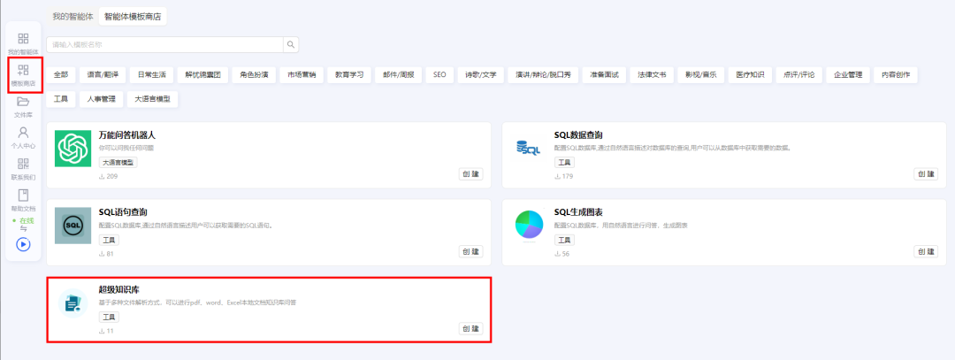
Task: Filter by 解忧锦囊团 category
Action: click(202, 75)
